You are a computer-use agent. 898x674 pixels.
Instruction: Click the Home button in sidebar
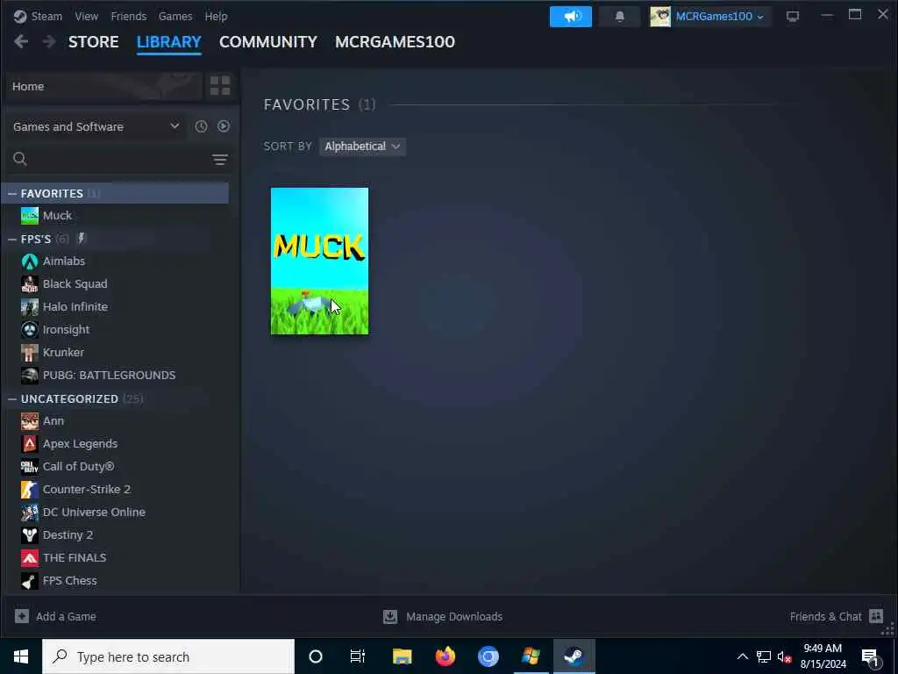point(103,87)
